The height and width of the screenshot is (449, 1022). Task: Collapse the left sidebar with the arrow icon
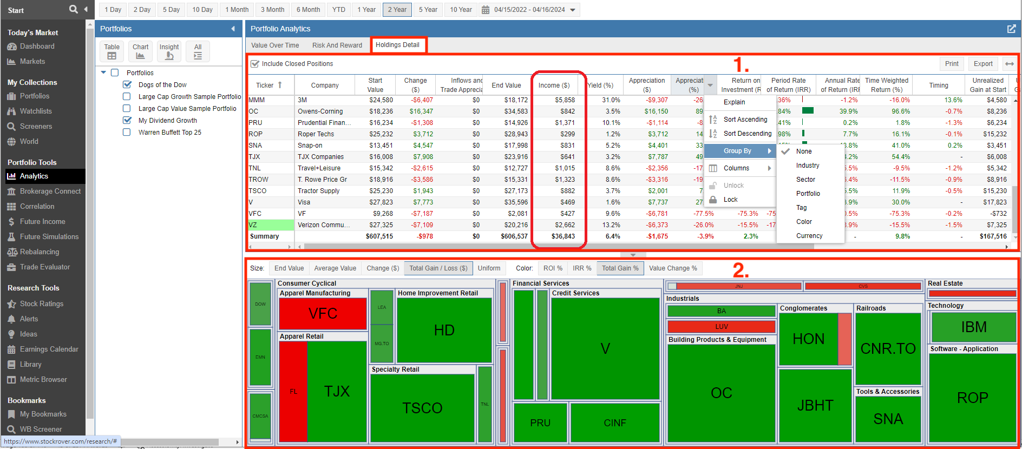tap(86, 9)
